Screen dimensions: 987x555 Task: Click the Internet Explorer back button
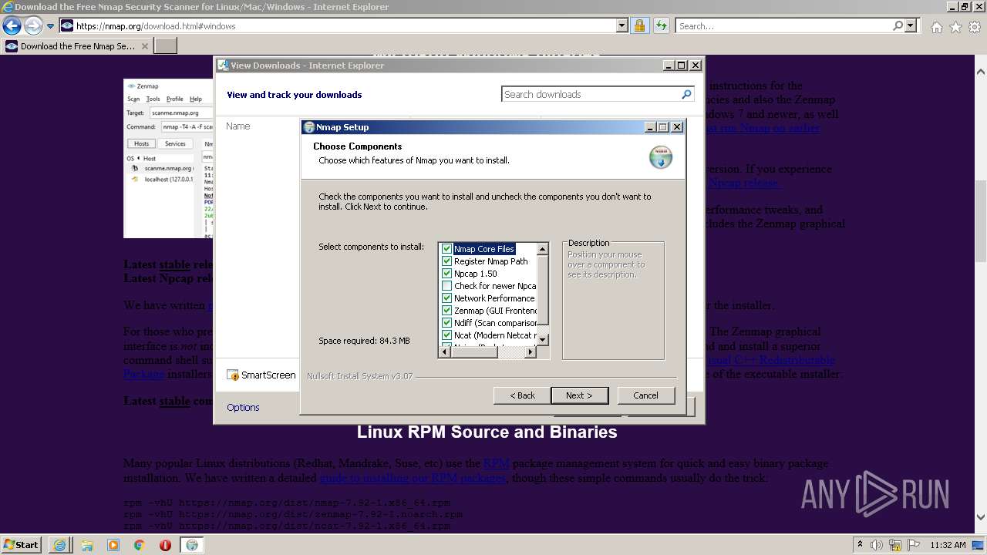pos(12,26)
